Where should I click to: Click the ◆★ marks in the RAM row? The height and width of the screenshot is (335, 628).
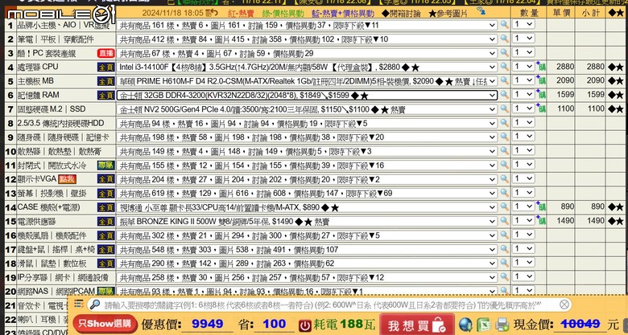click(616, 95)
